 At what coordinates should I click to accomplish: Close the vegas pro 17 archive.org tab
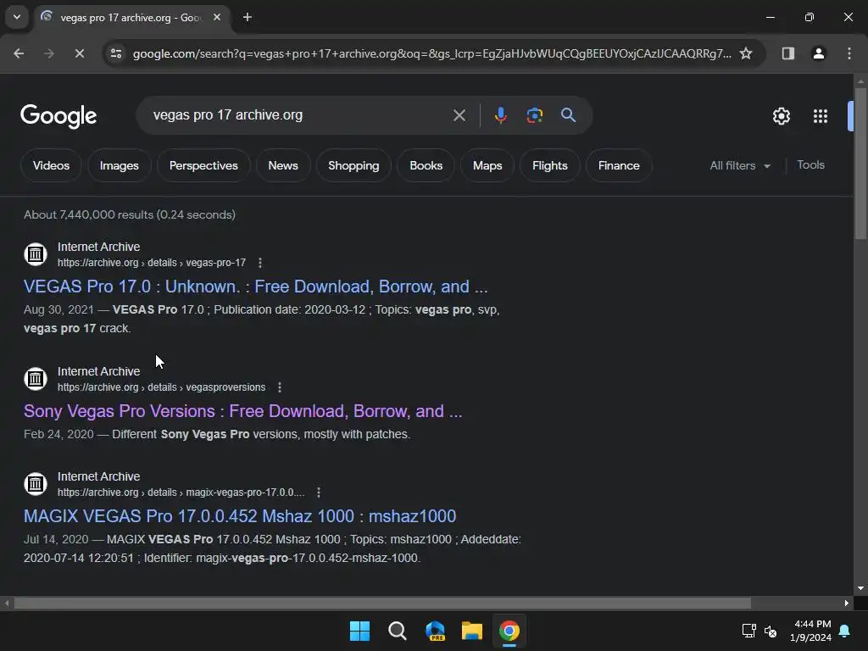(x=217, y=17)
